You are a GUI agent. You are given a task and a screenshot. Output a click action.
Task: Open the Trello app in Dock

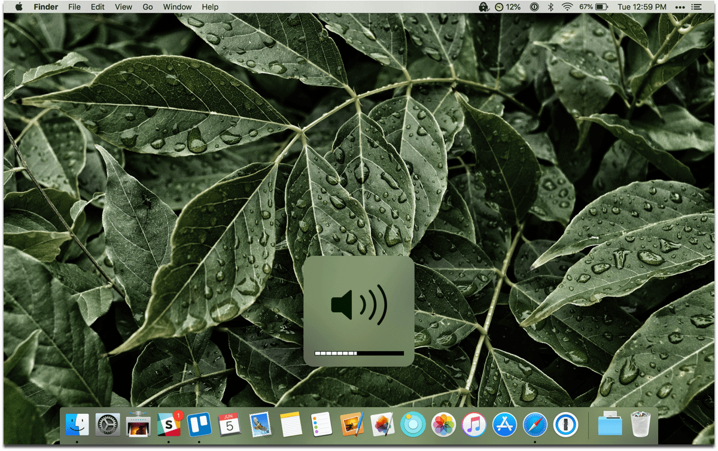point(199,425)
